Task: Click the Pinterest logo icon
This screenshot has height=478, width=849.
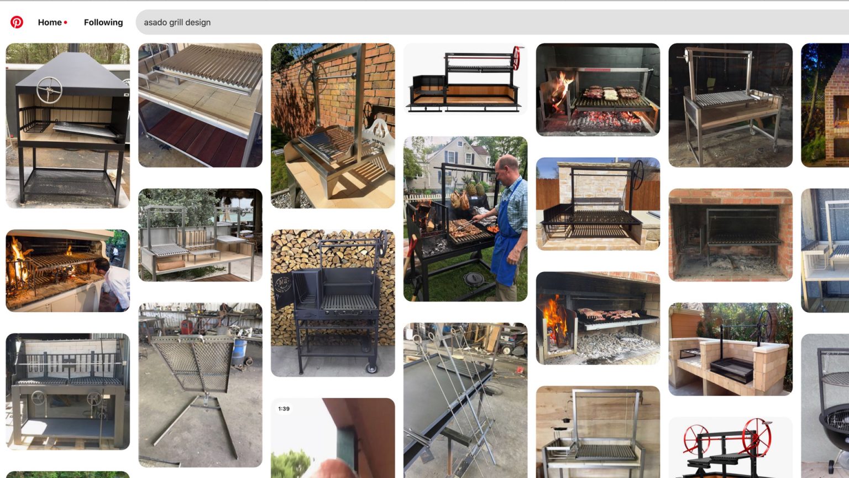Action: coord(17,22)
